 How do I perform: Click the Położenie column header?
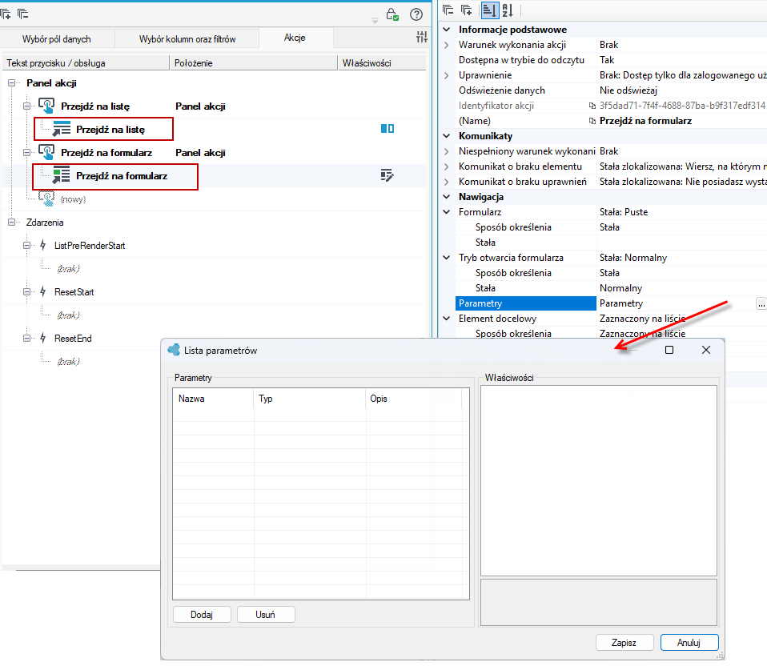253,63
